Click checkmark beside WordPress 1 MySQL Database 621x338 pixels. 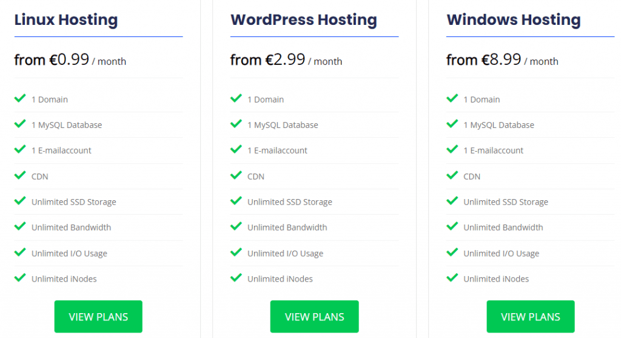[x=236, y=124]
